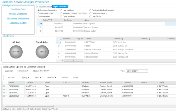176x111 pixels.
Task: Click the Total Sales gauge showing 13,197.2
Action: [42, 52]
